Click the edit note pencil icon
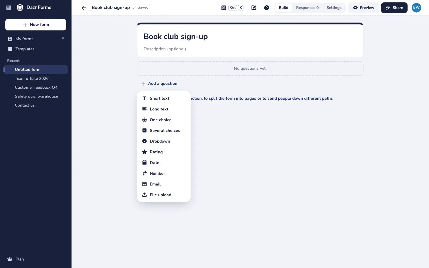This screenshot has width=429, height=268. (254, 8)
